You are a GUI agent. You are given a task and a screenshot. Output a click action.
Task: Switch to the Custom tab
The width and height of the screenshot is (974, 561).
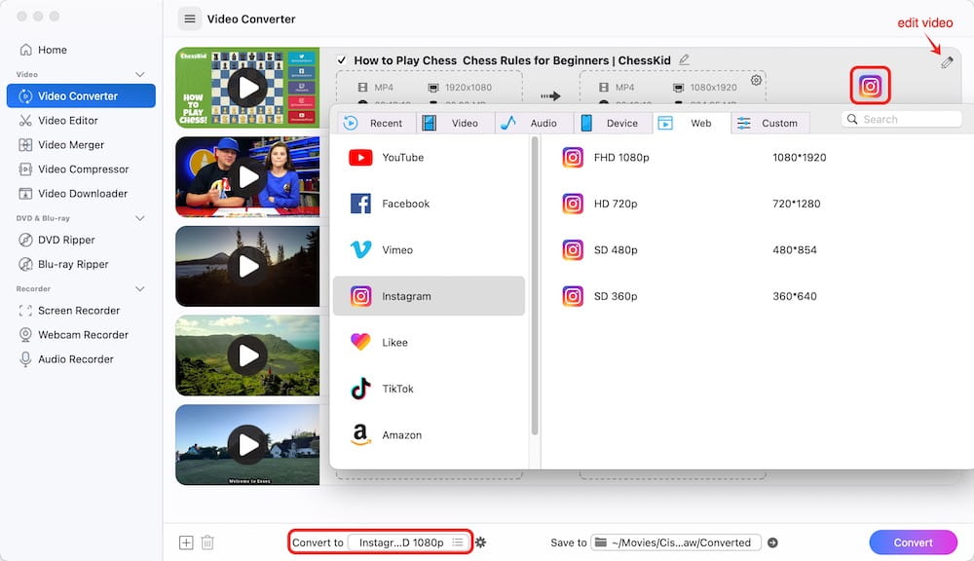point(770,123)
